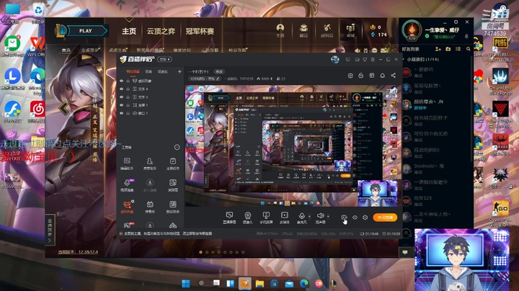
Task: Click the mode switch pill beside the logo
Action: [164, 59]
